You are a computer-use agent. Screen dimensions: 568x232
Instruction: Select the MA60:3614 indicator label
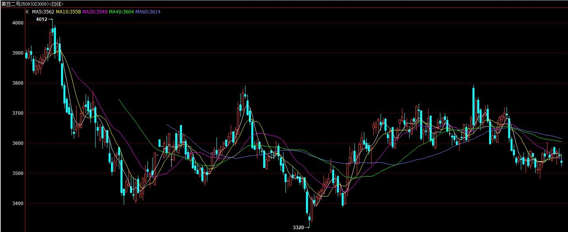coord(148,12)
